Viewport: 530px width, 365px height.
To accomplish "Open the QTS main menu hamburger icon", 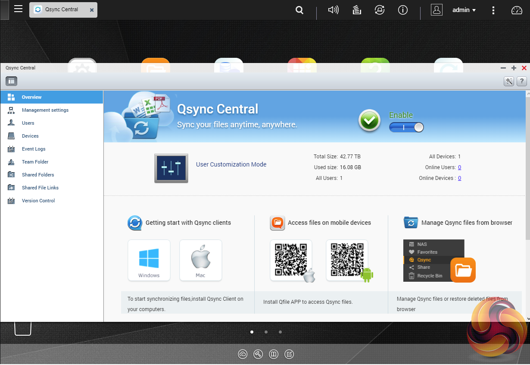I will pos(18,9).
